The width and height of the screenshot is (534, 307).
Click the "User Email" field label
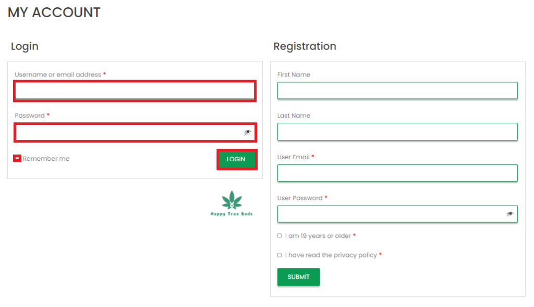[x=294, y=157]
